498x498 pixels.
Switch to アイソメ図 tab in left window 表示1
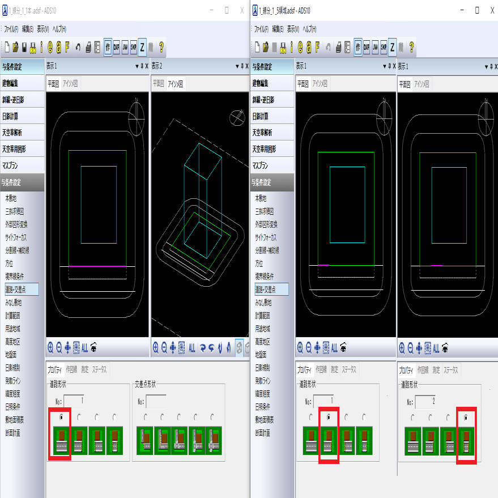[70, 83]
